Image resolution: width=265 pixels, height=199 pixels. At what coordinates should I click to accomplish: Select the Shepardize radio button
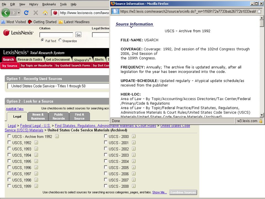point(60,40)
